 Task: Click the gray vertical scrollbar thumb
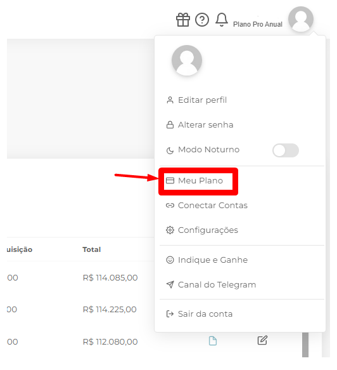point(305,345)
